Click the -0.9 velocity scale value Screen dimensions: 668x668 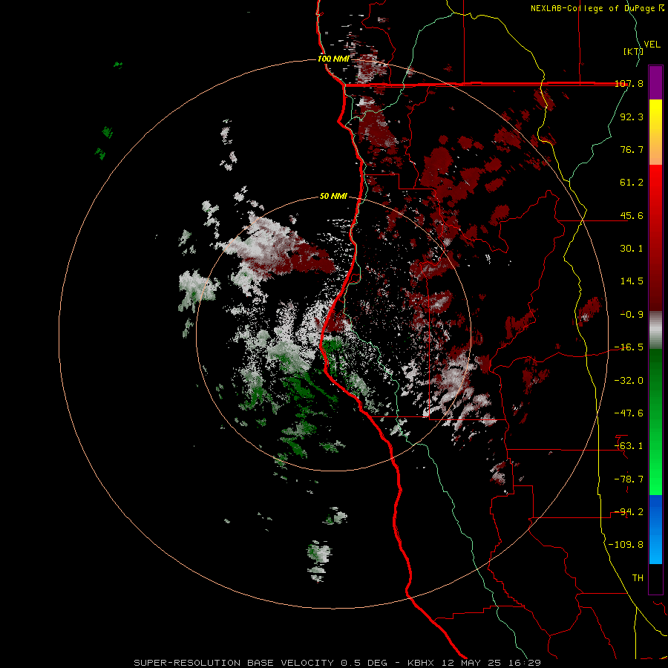click(632, 315)
